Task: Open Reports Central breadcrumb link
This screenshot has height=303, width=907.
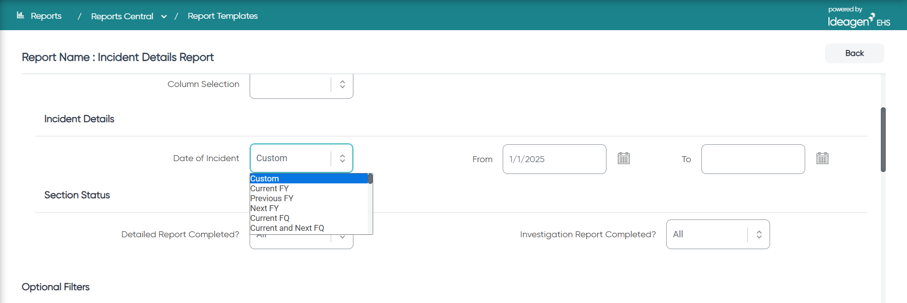Action: [122, 16]
